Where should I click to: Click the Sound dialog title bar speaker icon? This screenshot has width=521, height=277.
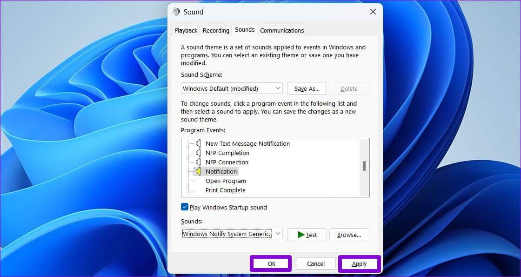pyautogui.click(x=176, y=12)
